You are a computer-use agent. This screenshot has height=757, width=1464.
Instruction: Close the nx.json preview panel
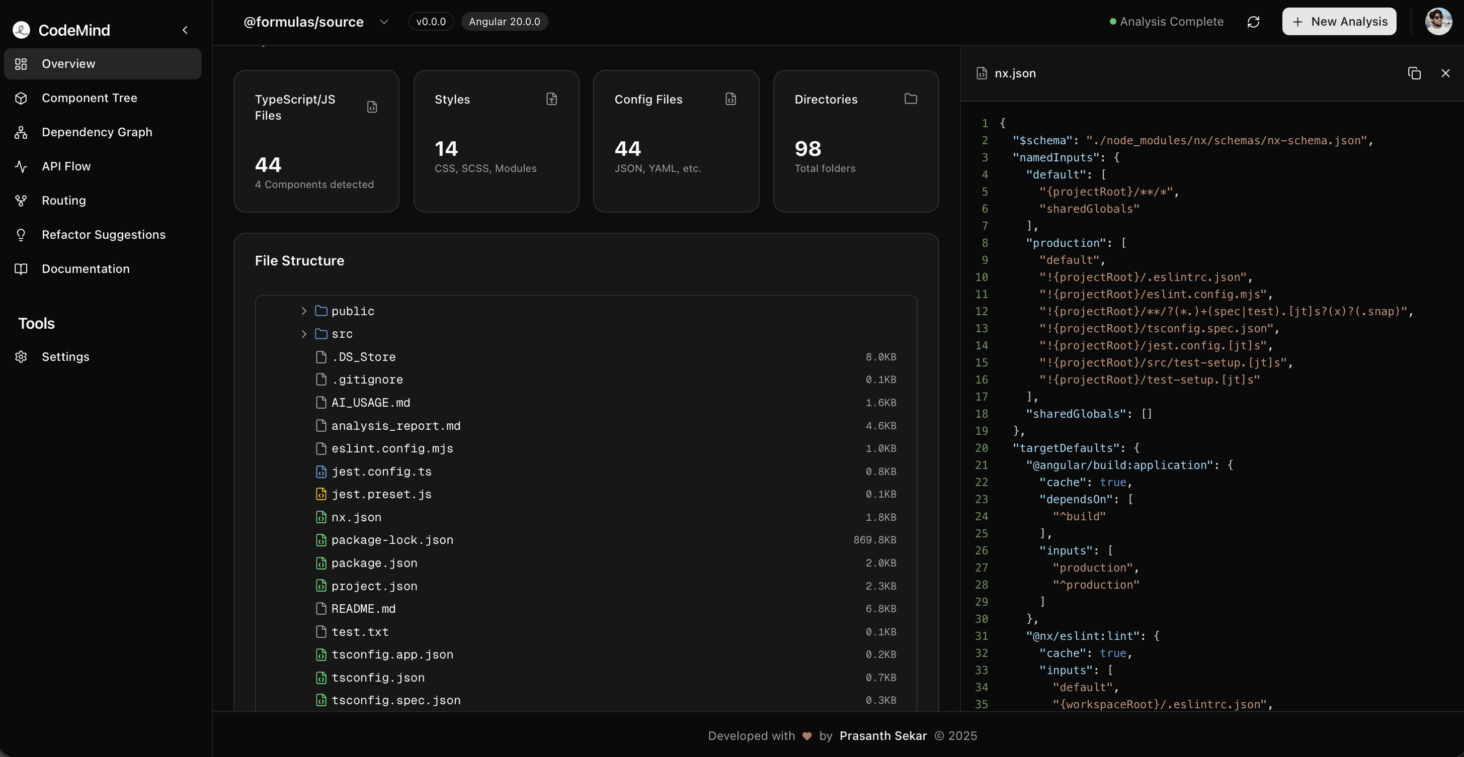(x=1445, y=73)
